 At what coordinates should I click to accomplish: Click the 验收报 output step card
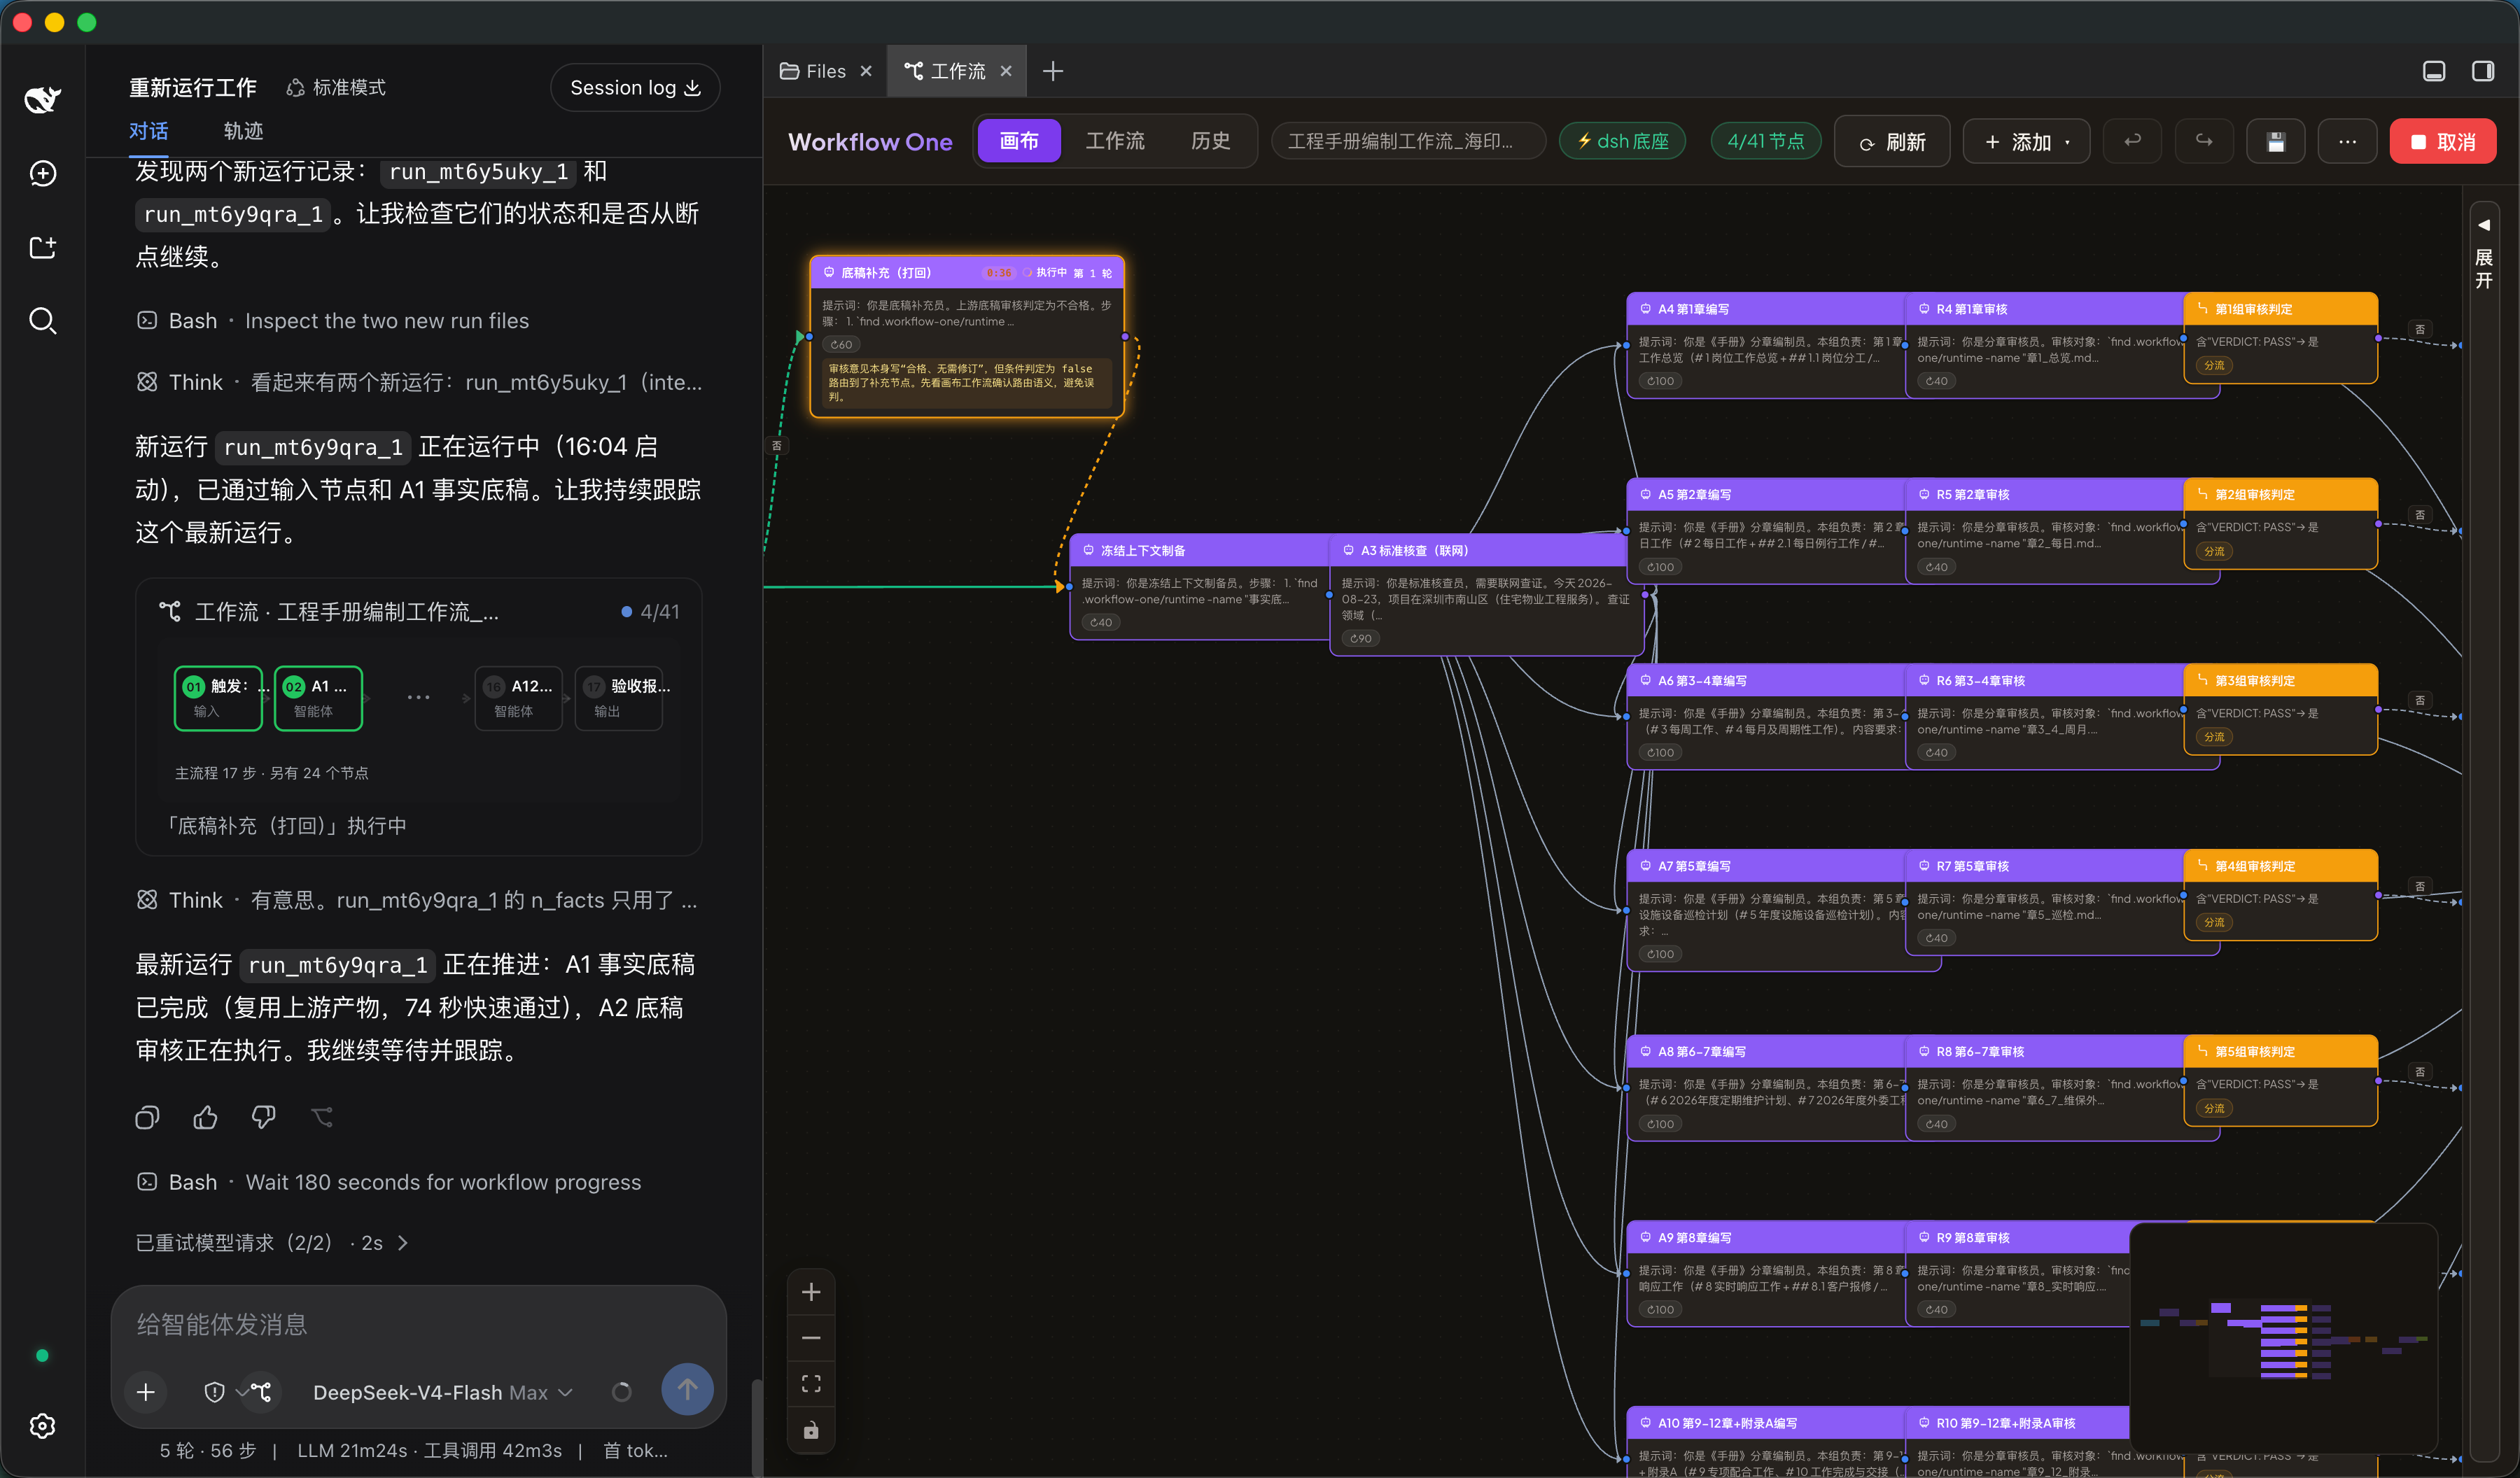click(618, 697)
